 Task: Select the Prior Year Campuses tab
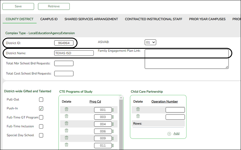207,19
